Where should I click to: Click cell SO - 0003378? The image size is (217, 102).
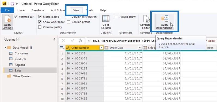pyautogui.click(x=85, y=58)
